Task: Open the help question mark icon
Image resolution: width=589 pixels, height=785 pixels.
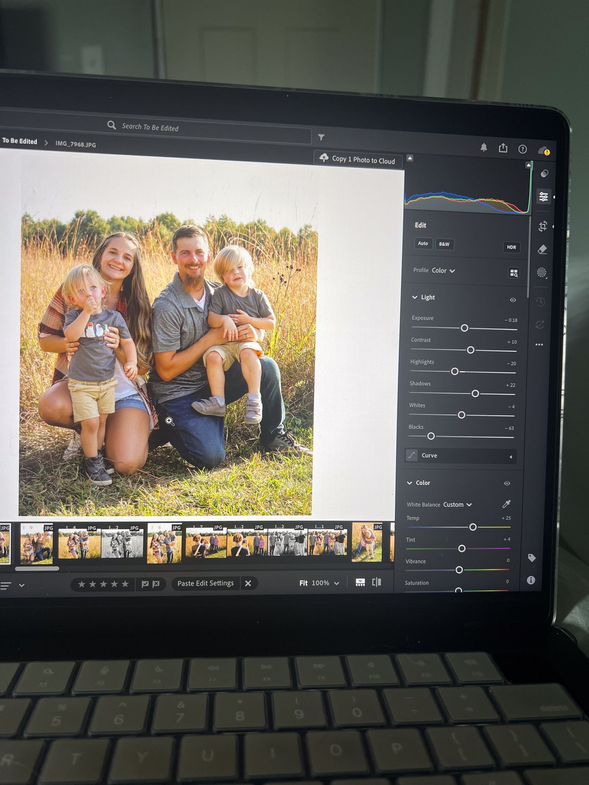Action: [522, 149]
